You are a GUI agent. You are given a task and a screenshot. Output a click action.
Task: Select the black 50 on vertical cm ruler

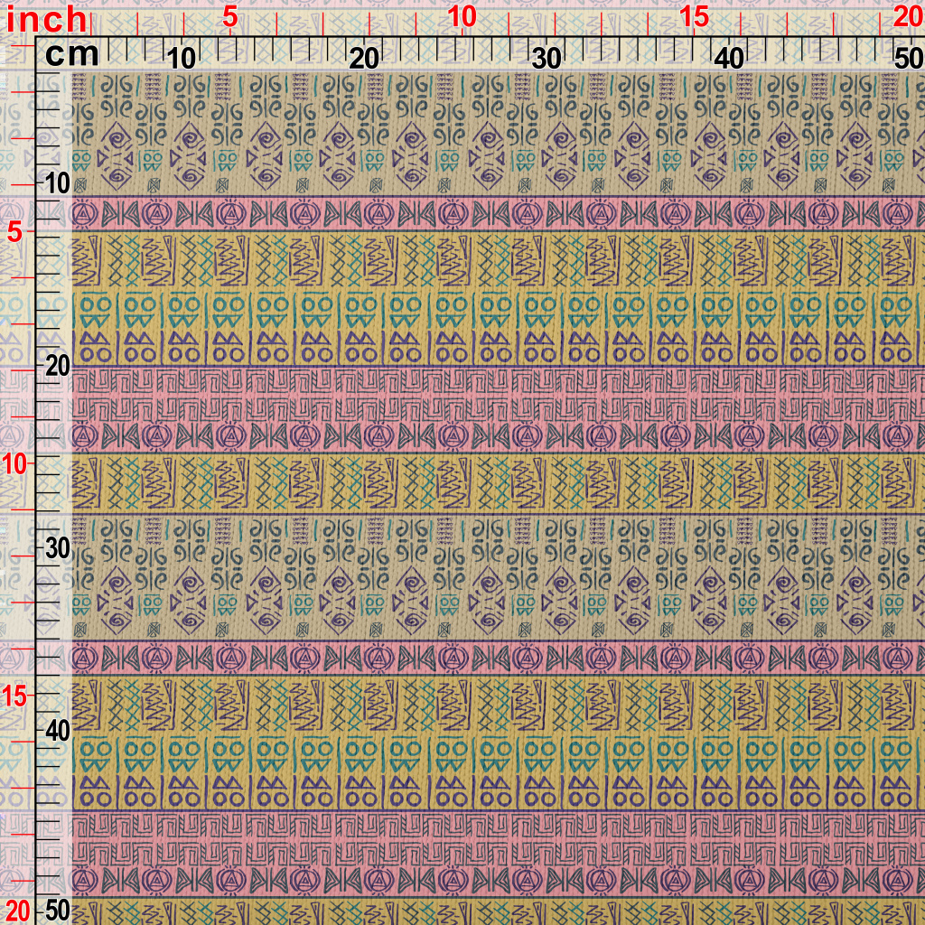[x=57, y=909]
